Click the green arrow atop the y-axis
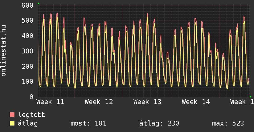Screen dimensions: 254x132 click(38, 3)
